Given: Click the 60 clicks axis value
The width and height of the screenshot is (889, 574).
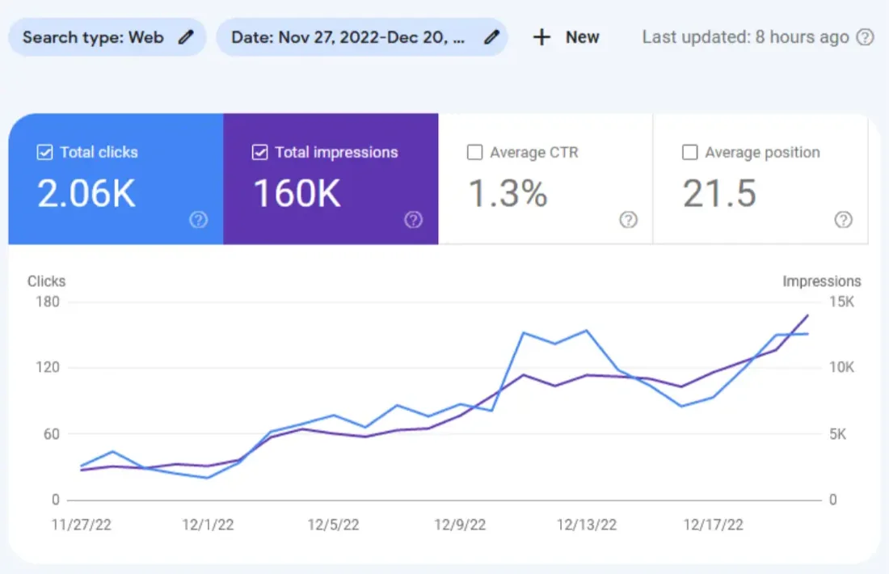Looking at the screenshot, I should pyautogui.click(x=52, y=434).
